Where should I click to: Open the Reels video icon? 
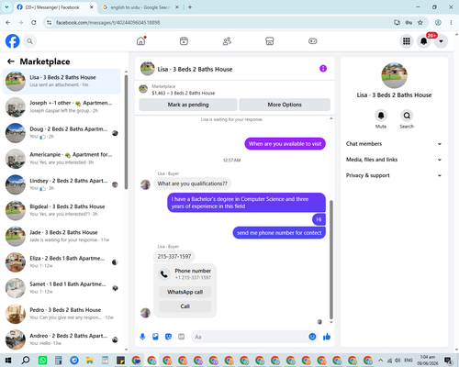[184, 41]
